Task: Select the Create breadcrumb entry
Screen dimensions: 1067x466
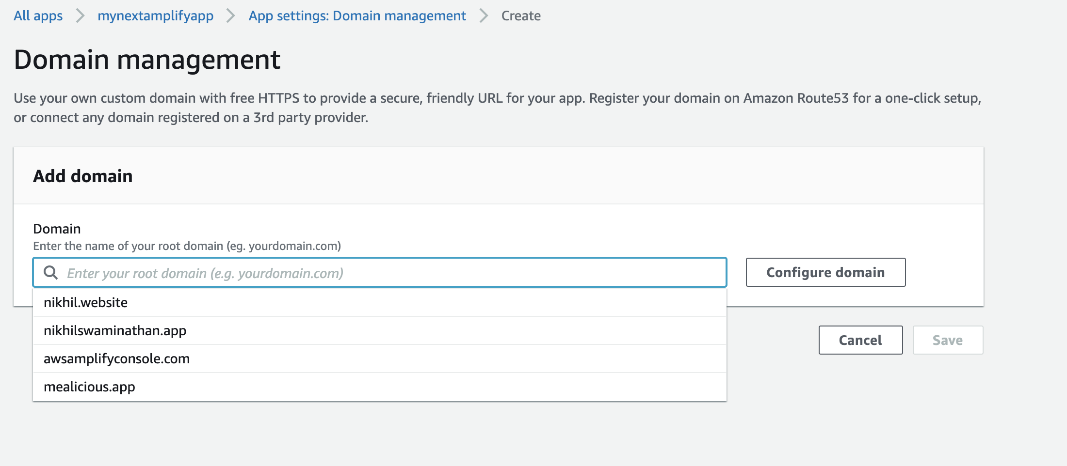Action: coord(520,16)
